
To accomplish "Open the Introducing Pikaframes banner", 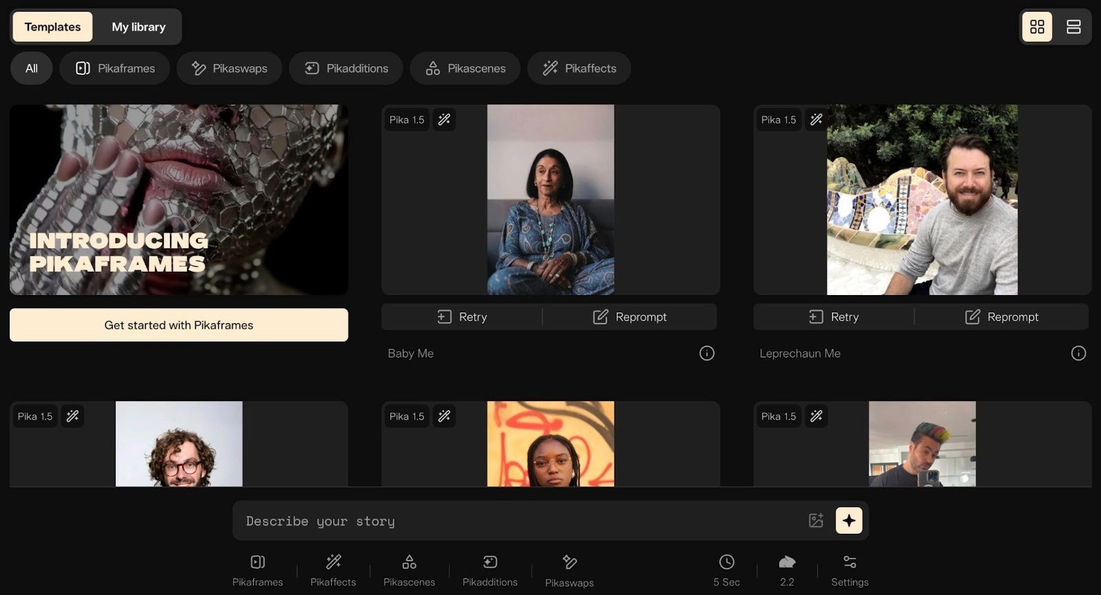I will [x=179, y=199].
